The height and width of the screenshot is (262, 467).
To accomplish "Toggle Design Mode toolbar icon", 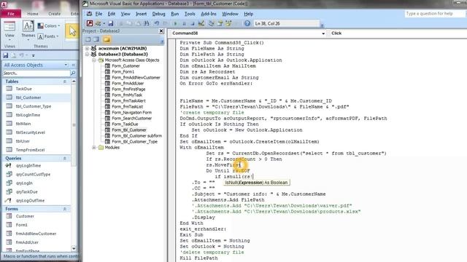I will 201,23.
